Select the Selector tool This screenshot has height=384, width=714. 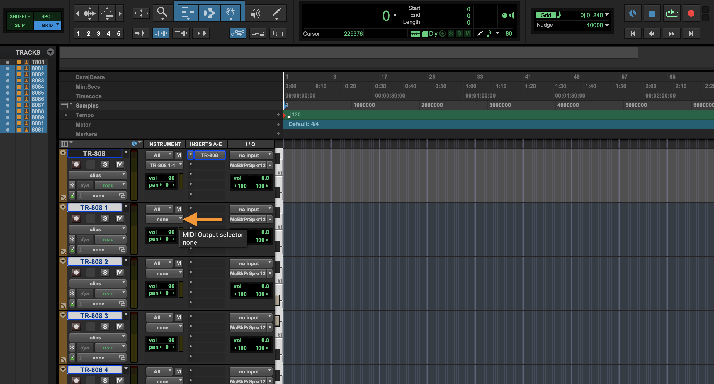click(210, 13)
